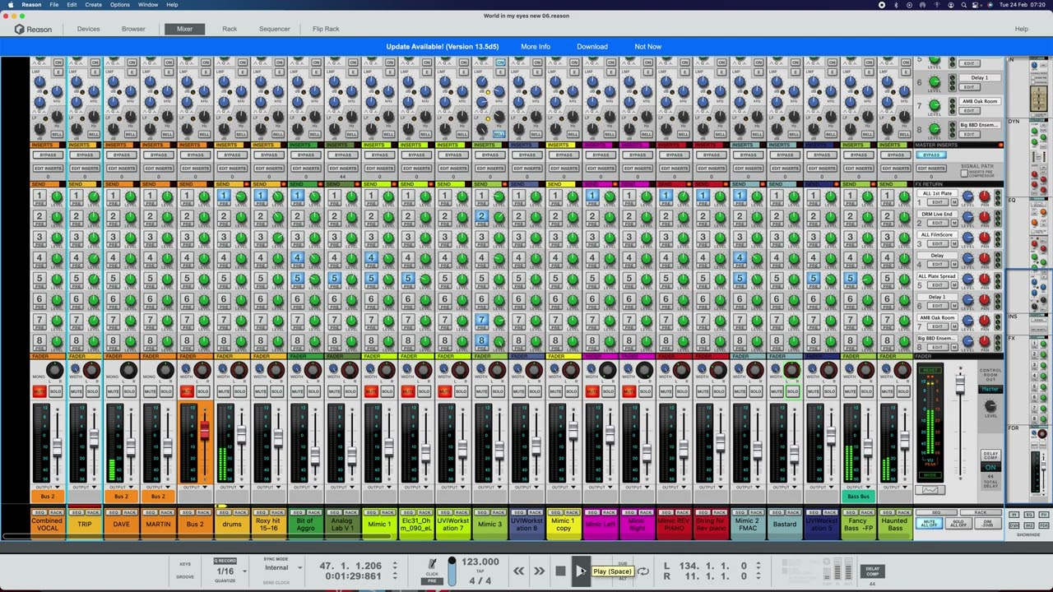Switch to the Sequencer tab
Viewport: 1053px width, 592px height.
[275, 29]
